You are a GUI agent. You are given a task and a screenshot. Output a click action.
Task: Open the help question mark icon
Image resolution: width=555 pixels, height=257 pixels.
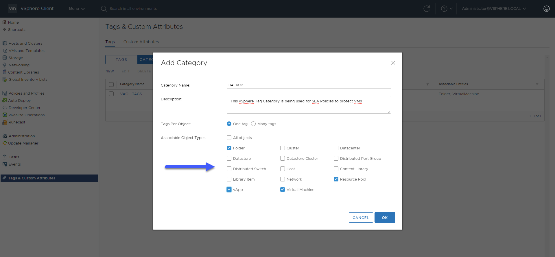click(444, 9)
